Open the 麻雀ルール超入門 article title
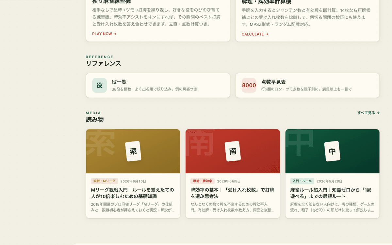This screenshot has height=245, width=392. tap(331, 193)
